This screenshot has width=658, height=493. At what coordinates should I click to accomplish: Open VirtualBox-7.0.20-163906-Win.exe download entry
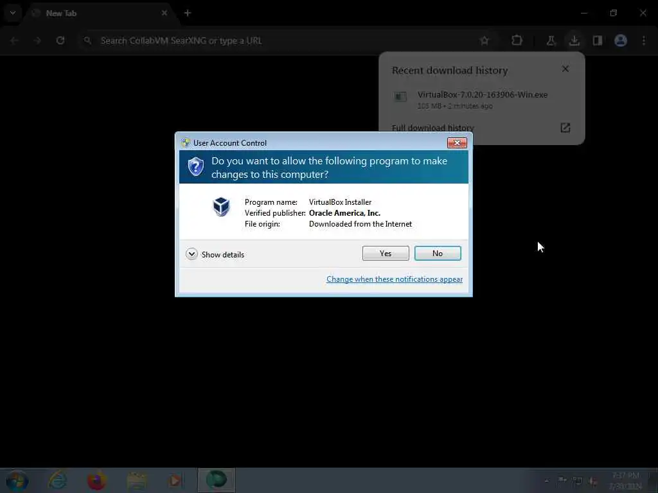(x=482, y=99)
